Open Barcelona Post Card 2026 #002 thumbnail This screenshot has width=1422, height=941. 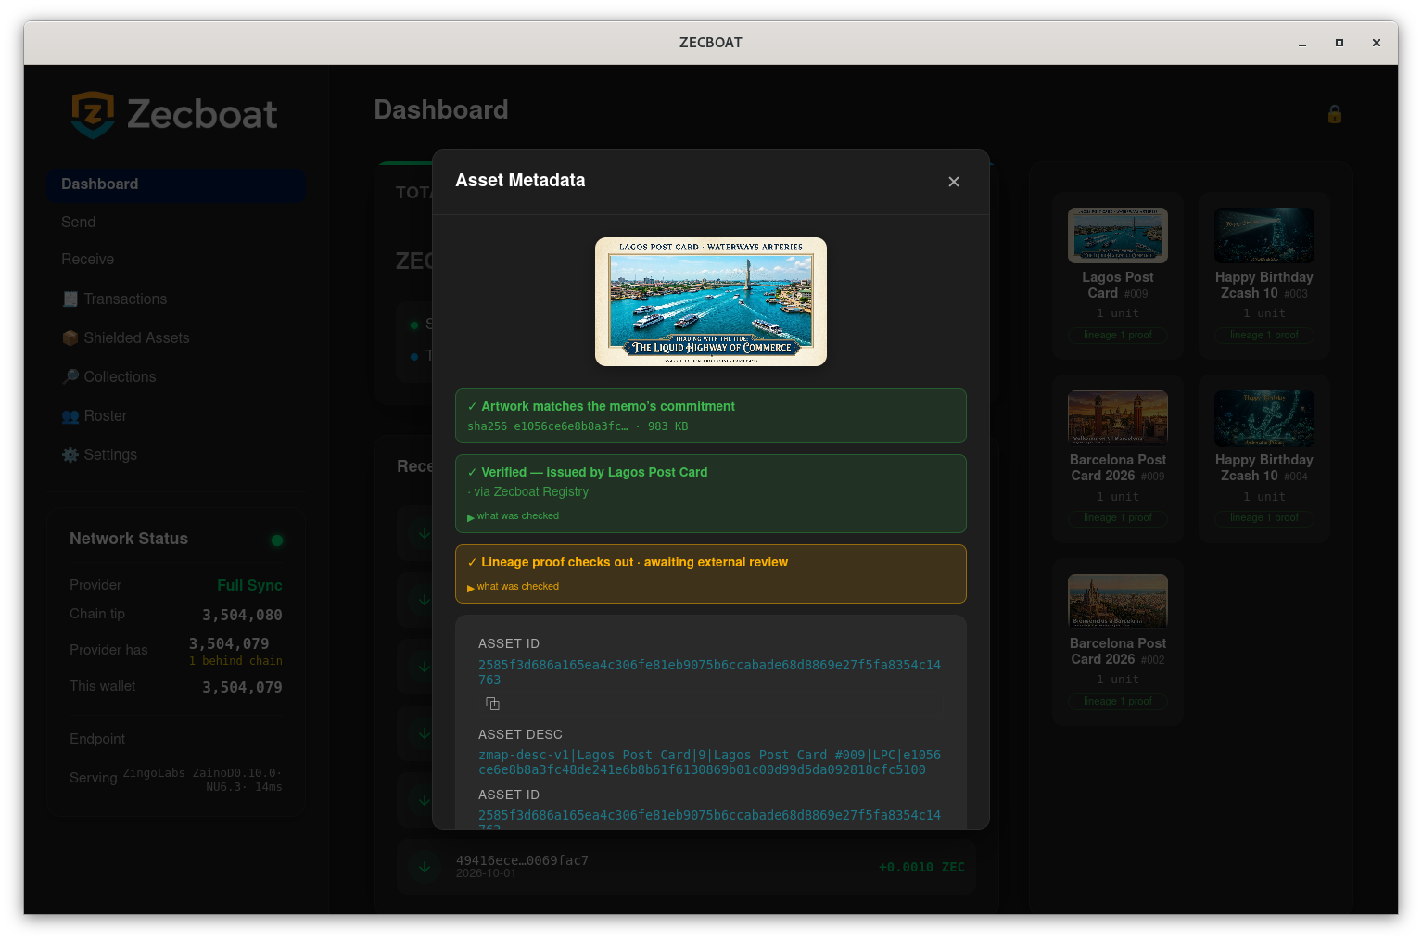pos(1118,602)
